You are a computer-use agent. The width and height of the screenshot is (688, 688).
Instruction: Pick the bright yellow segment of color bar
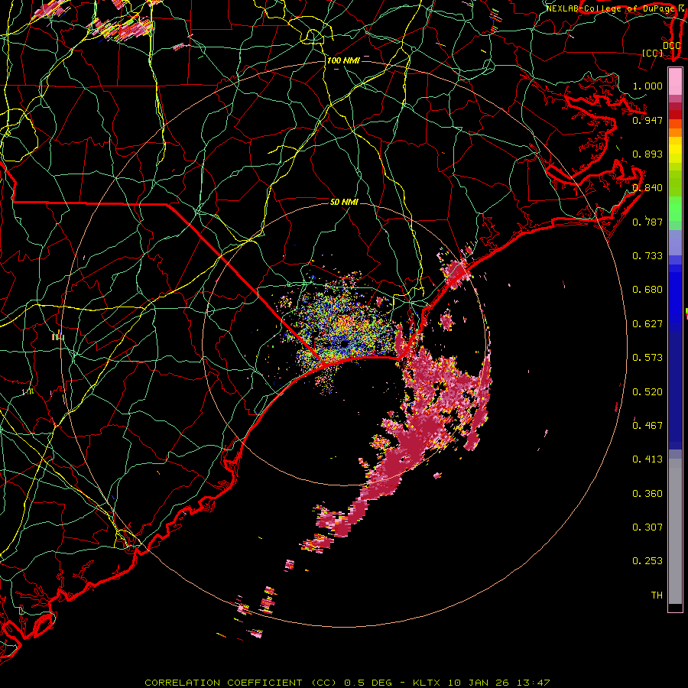(x=675, y=151)
